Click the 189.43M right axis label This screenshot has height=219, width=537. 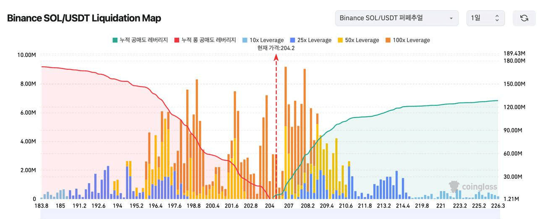(514, 54)
